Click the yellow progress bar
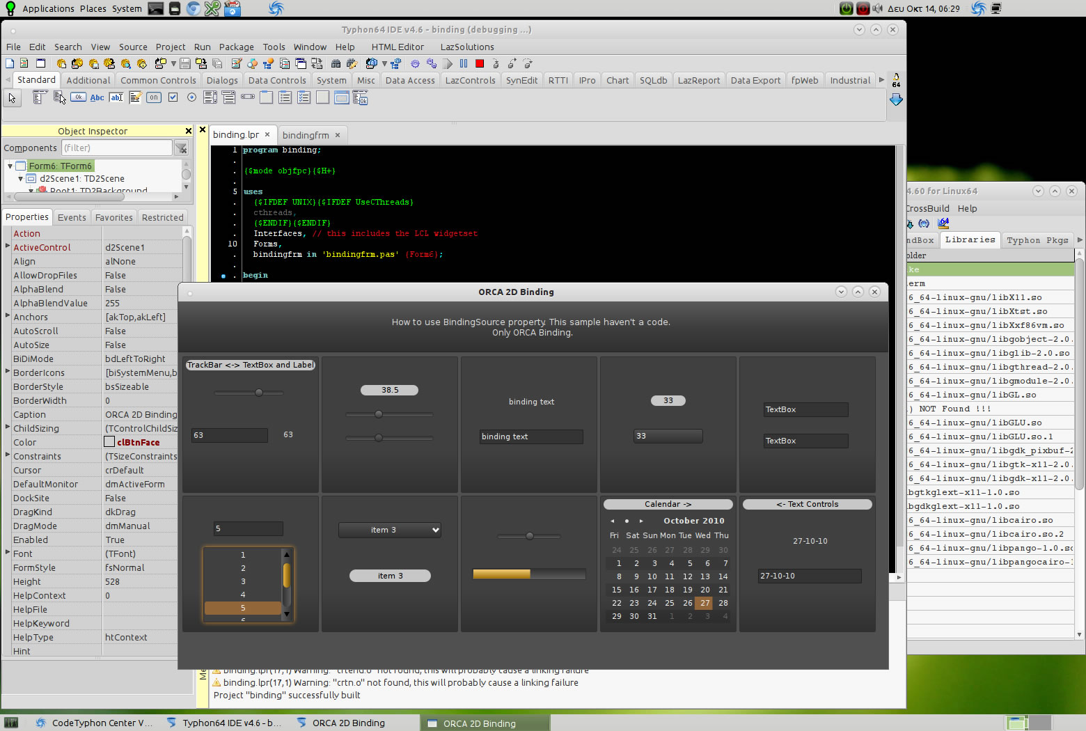Viewport: 1086px width, 731px height. coord(529,574)
